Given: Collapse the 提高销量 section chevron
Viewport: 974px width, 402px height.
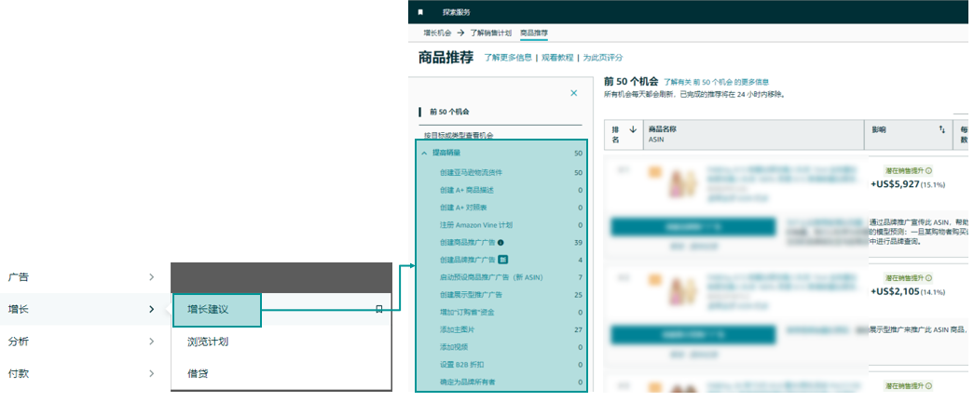Looking at the screenshot, I should [424, 153].
